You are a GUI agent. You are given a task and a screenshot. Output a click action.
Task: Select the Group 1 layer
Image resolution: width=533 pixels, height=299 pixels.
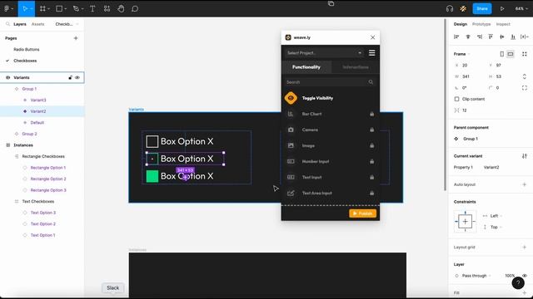tap(29, 89)
